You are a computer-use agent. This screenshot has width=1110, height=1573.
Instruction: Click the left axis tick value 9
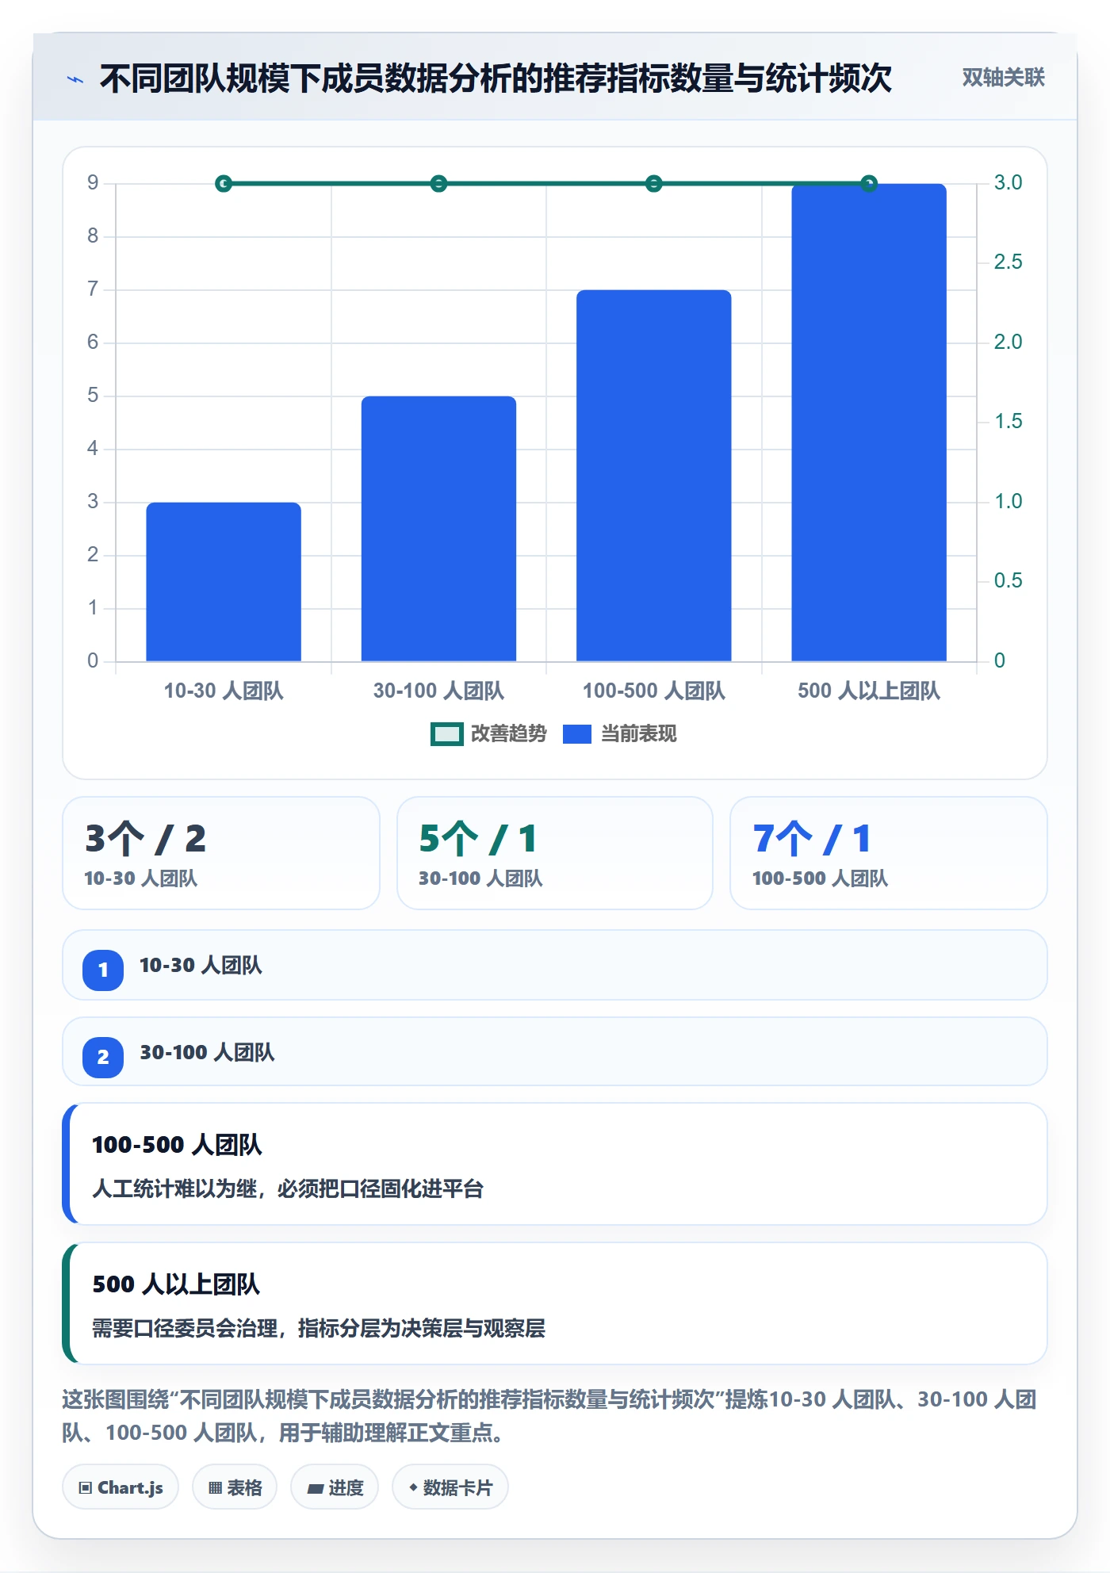(x=93, y=183)
